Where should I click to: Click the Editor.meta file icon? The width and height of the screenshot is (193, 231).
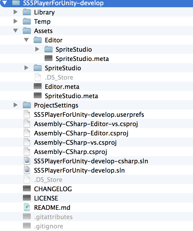pyautogui.click(x=38, y=86)
